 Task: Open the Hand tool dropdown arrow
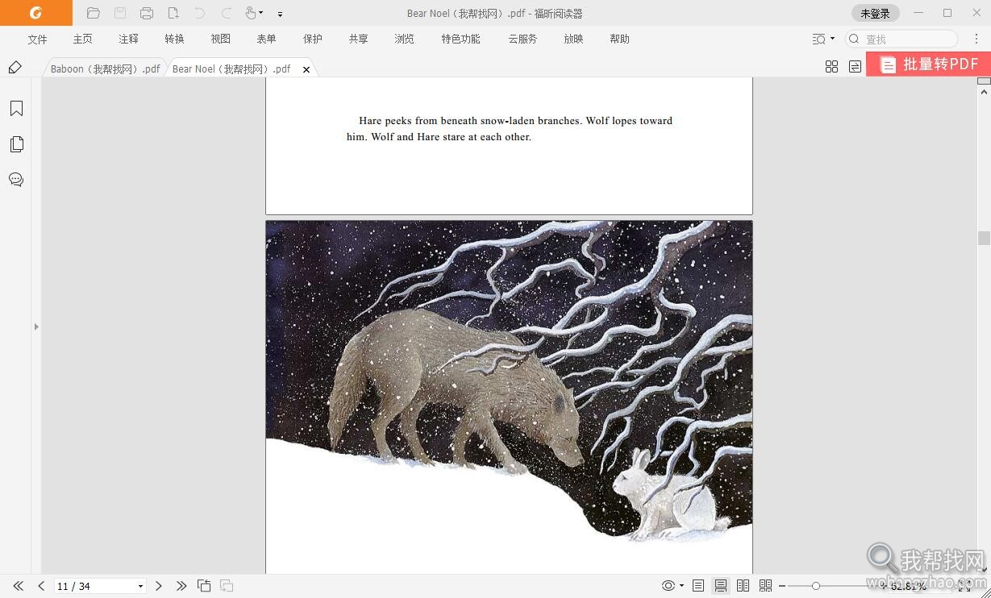tap(261, 13)
